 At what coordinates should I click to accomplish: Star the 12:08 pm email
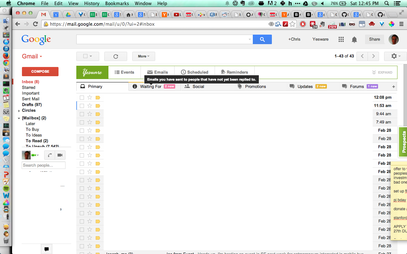(x=90, y=97)
